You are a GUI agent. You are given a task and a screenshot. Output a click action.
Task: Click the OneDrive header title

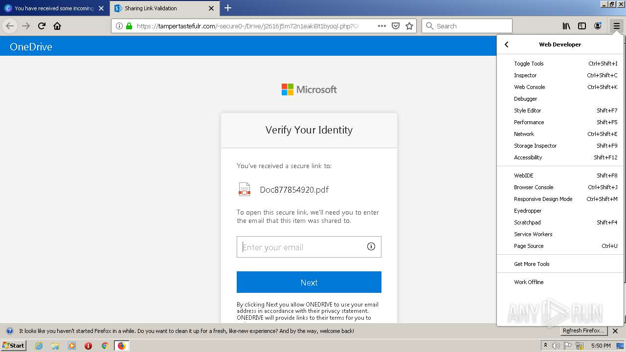point(31,47)
